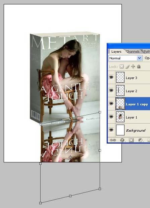This screenshot has width=150, height=208.
Task: Open the Normal blend mode dropdown
Action: point(126,58)
